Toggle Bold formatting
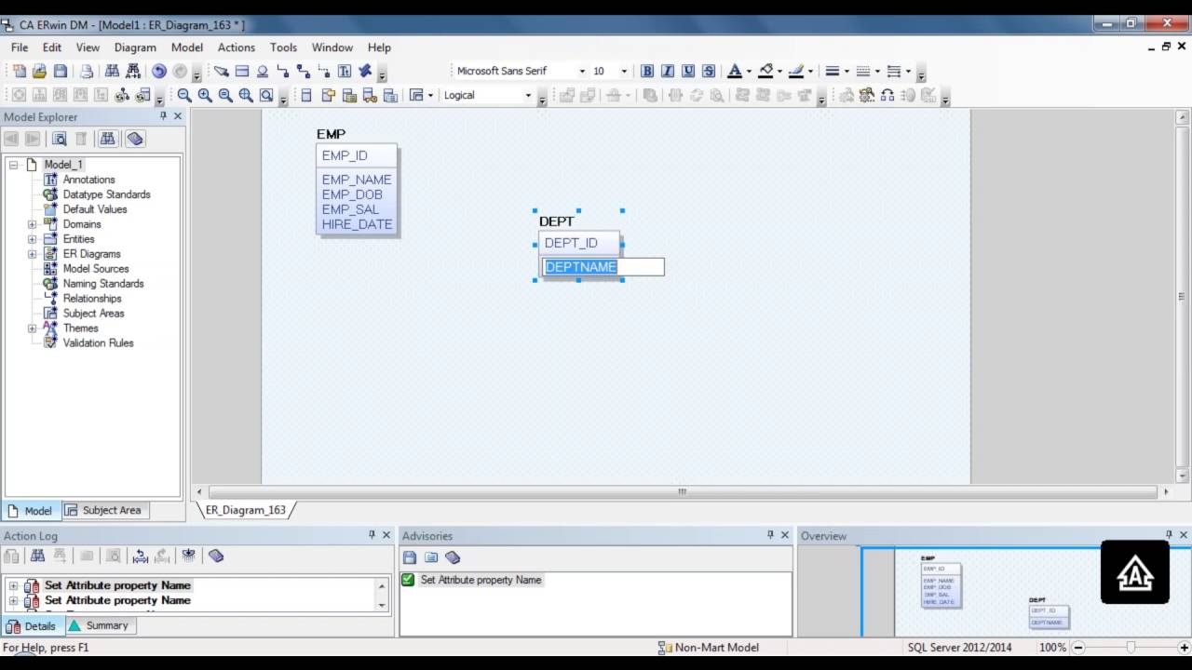Screen dimensions: 1192x670 647,71
